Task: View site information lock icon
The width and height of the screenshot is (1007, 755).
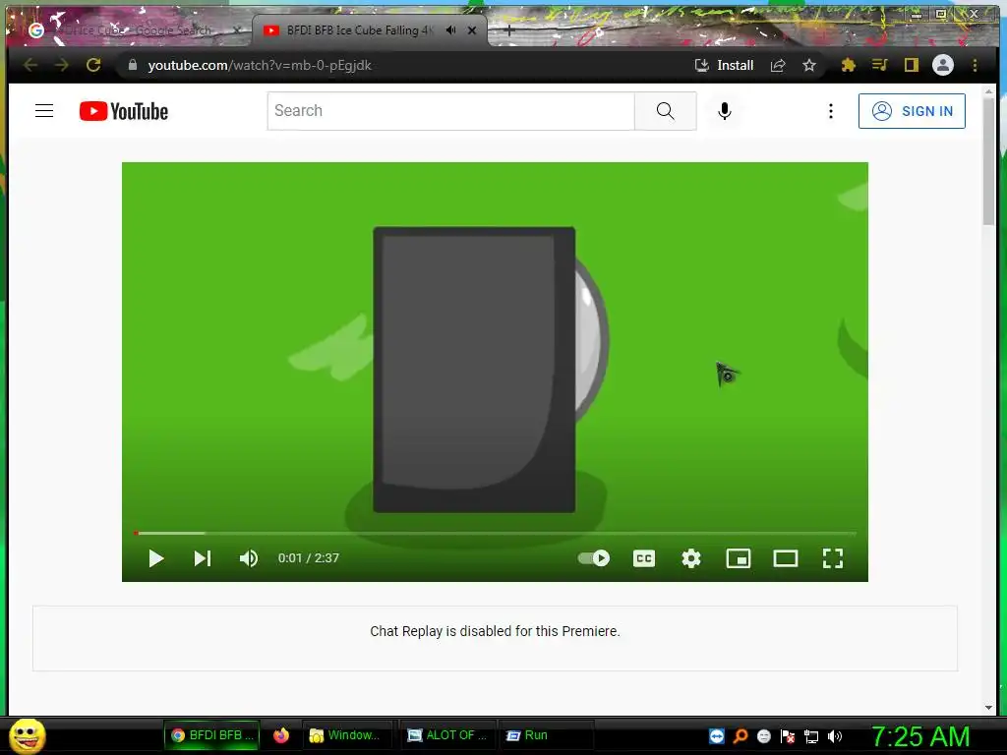Action: 133,65
